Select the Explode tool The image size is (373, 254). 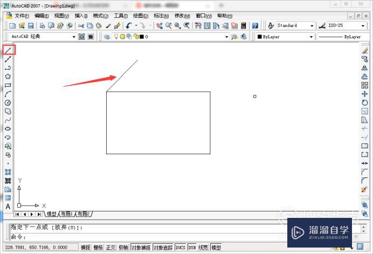click(364, 189)
